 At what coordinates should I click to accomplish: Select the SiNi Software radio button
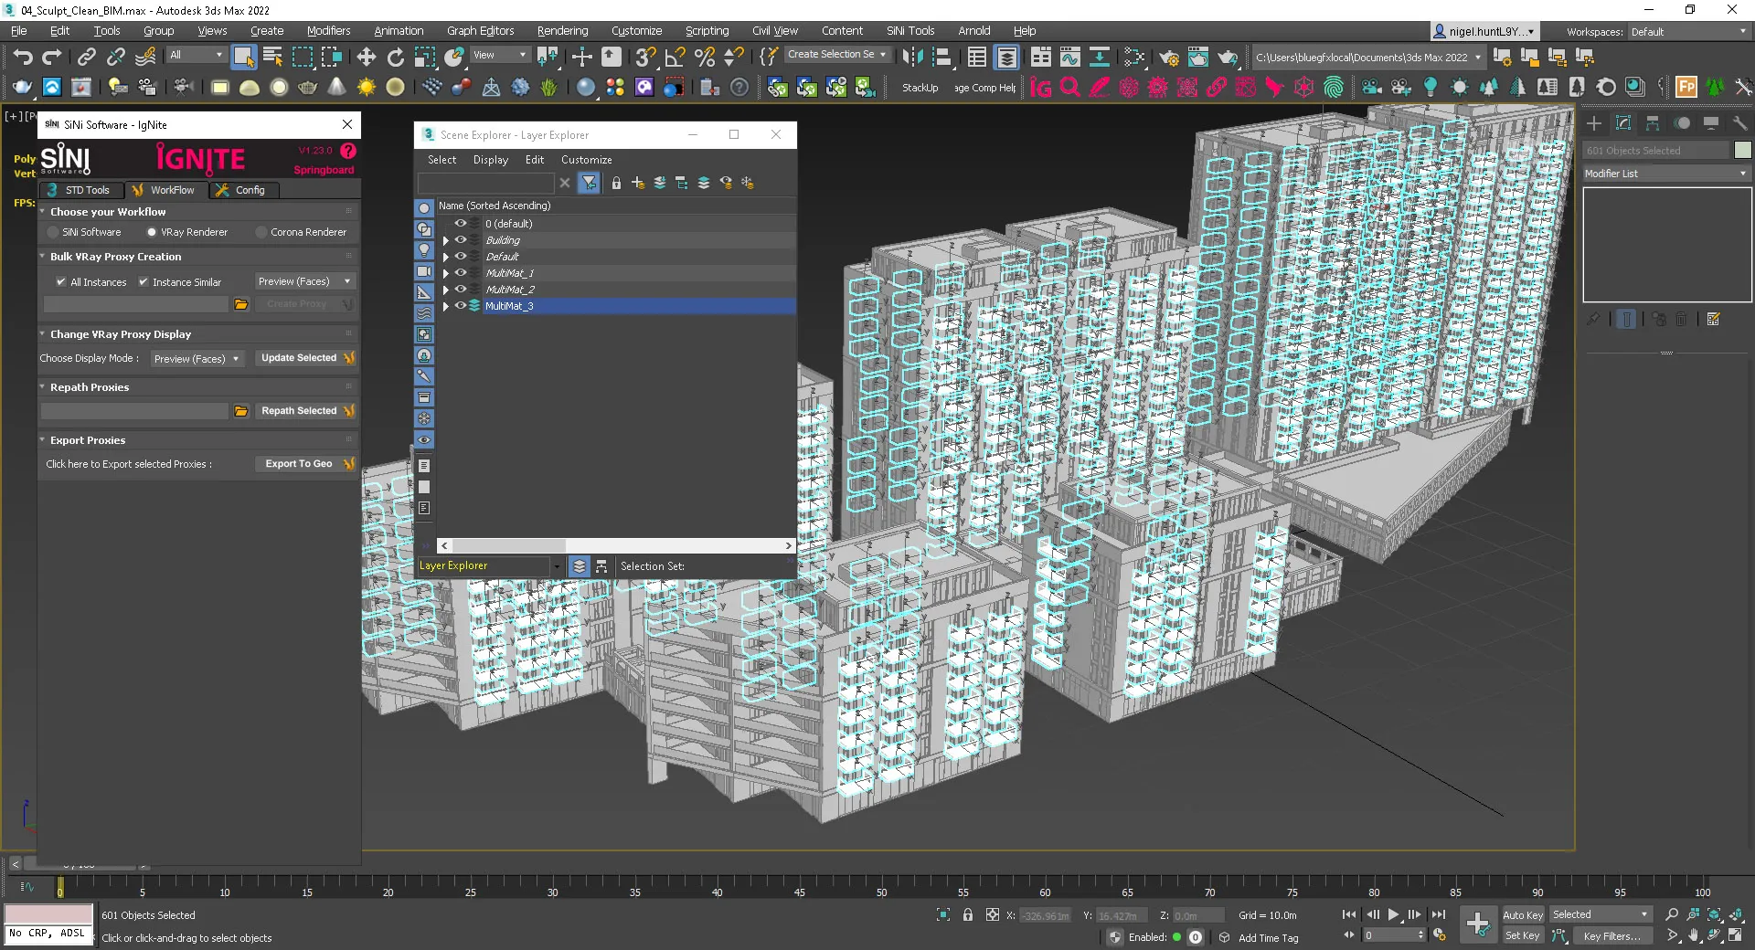pos(53,232)
